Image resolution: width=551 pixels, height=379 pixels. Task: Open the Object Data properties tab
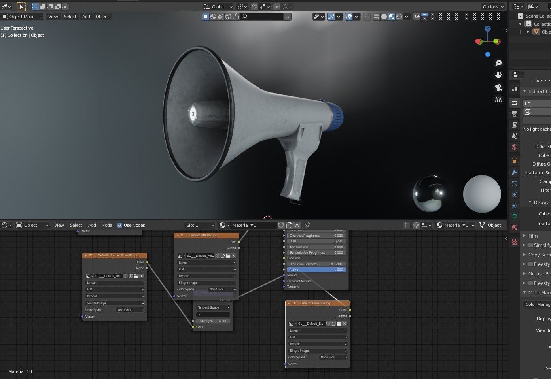514,217
